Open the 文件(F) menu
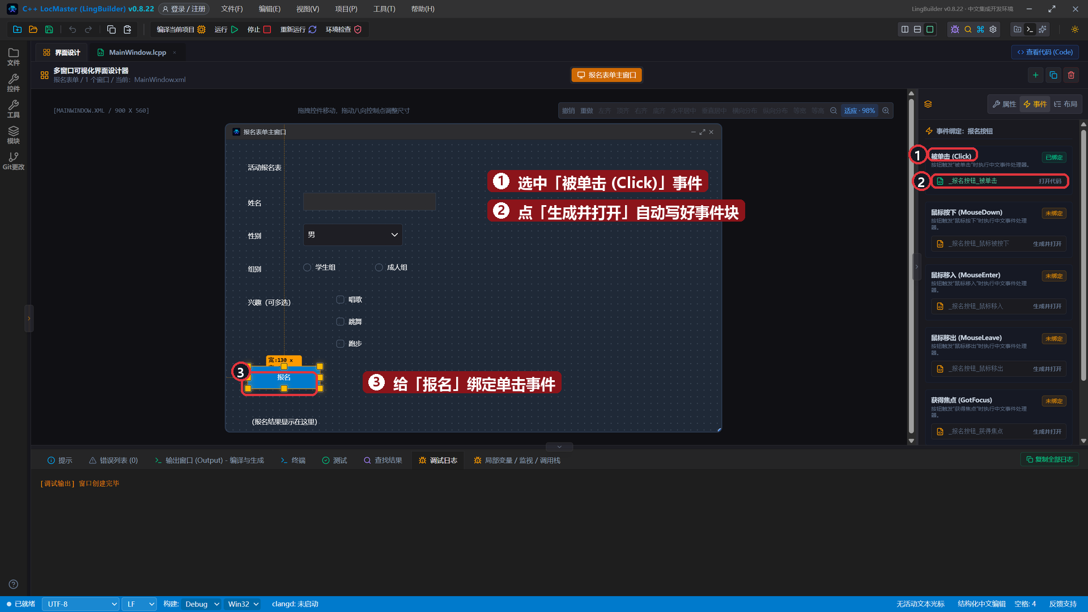 [x=232, y=9]
